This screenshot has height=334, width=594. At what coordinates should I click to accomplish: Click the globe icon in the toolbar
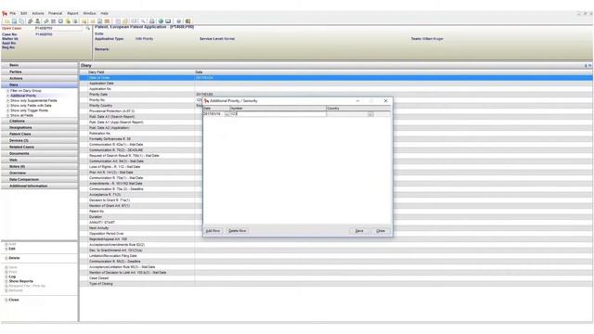point(161,21)
